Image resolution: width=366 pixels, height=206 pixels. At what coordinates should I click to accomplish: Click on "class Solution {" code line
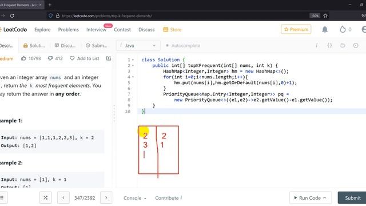163,60
